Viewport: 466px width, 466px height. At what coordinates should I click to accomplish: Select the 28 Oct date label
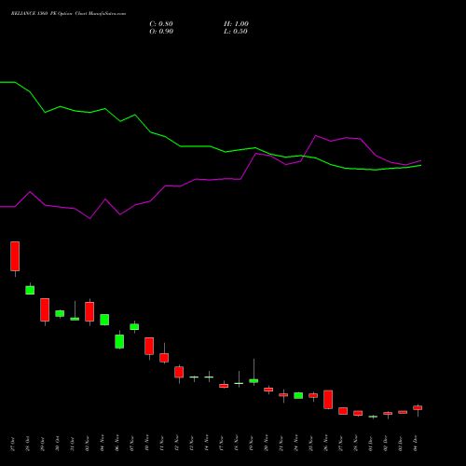click(x=28, y=444)
